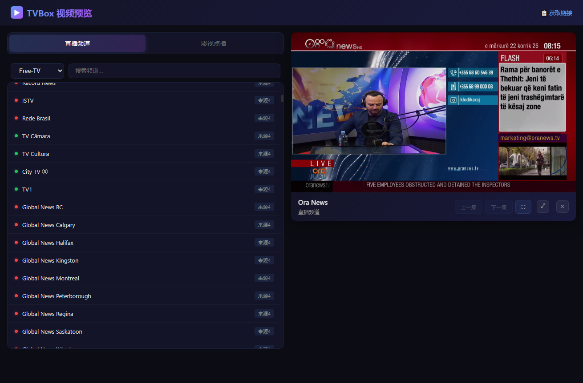Select the Global News Calgary channel

pos(145,225)
